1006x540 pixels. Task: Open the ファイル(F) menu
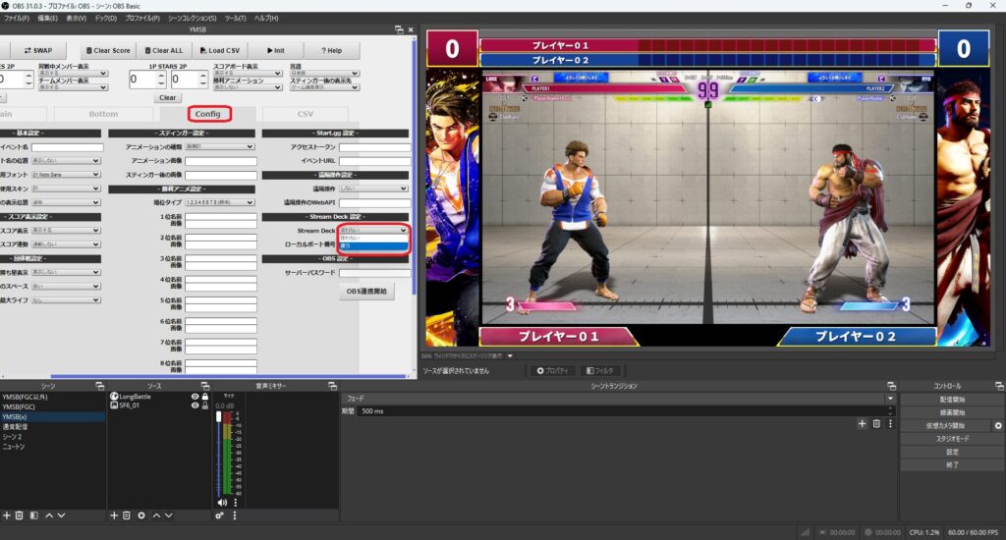tap(16, 18)
